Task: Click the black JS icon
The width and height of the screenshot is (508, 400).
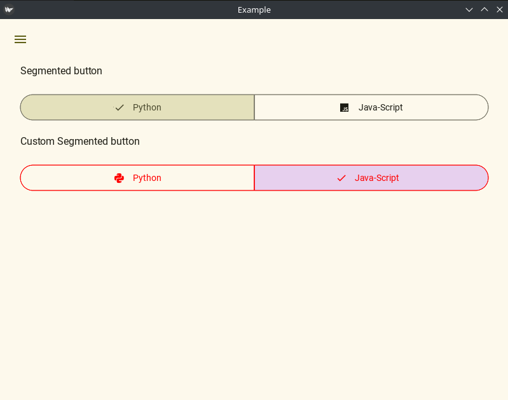Action: (x=344, y=107)
